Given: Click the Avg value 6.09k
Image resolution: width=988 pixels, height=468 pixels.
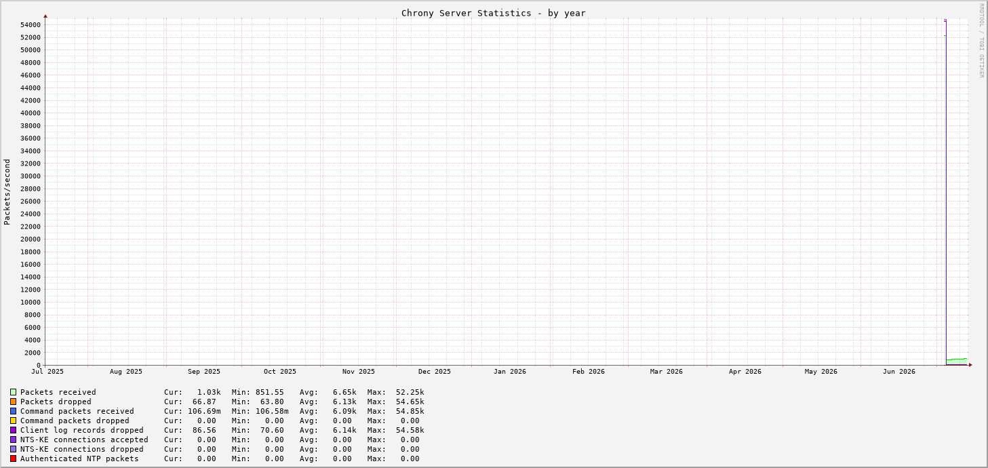Looking at the screenshot, I should 344,411.
